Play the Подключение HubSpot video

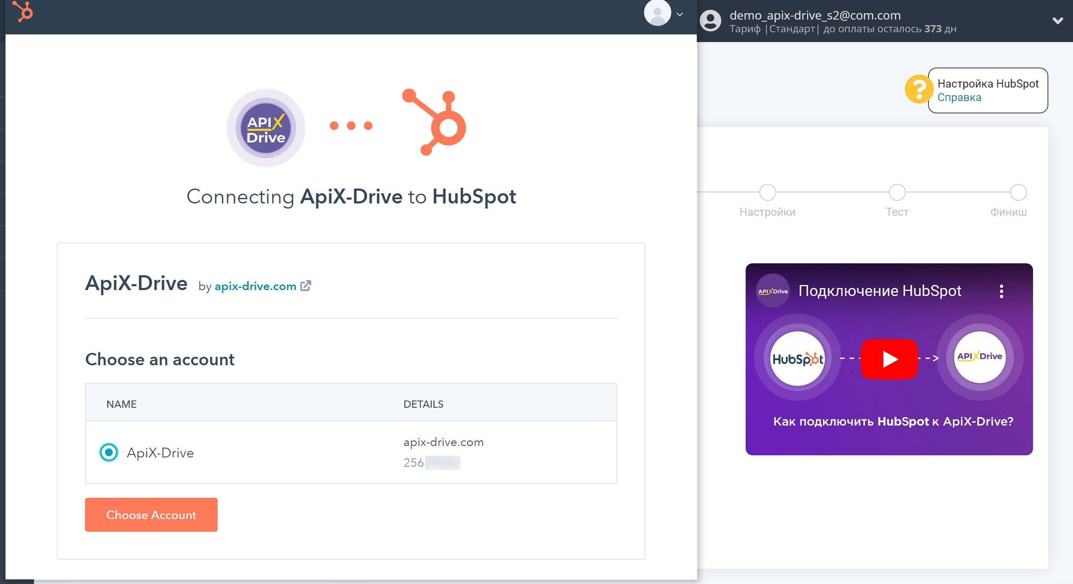click(x=889, y=359)
